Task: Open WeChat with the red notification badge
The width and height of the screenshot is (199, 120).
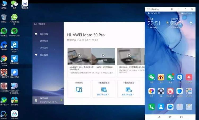Action: (x=170, y=77)
